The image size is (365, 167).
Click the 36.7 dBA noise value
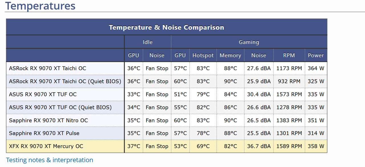click(x=259, y=146)
